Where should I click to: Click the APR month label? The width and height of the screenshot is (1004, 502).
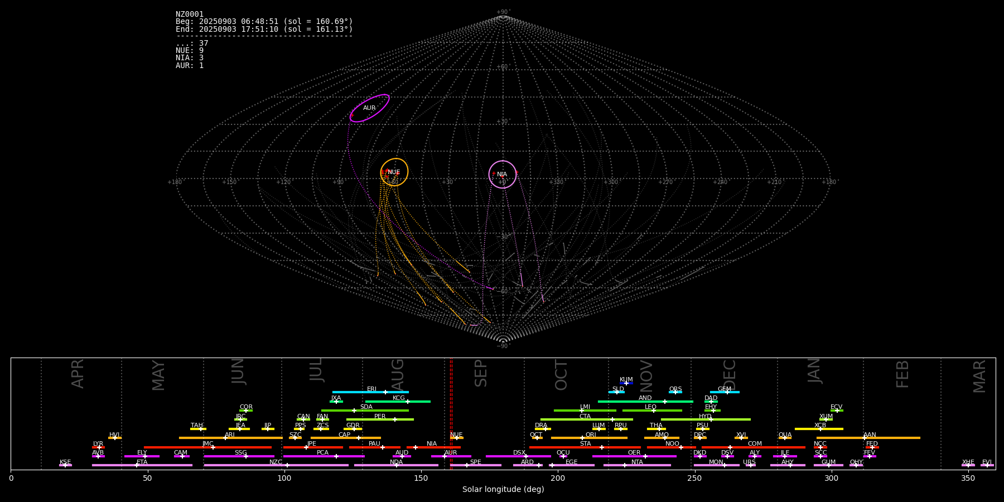click(x=78, y=374)
